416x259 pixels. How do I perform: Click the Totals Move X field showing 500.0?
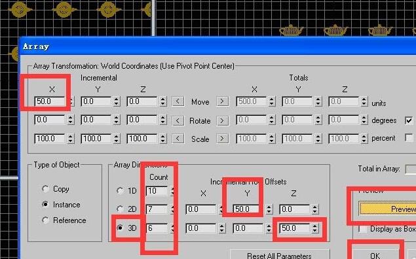[x=252, y=101]
